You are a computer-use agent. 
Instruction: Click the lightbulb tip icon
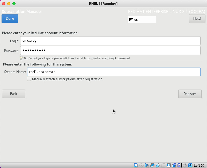point(21,58)
